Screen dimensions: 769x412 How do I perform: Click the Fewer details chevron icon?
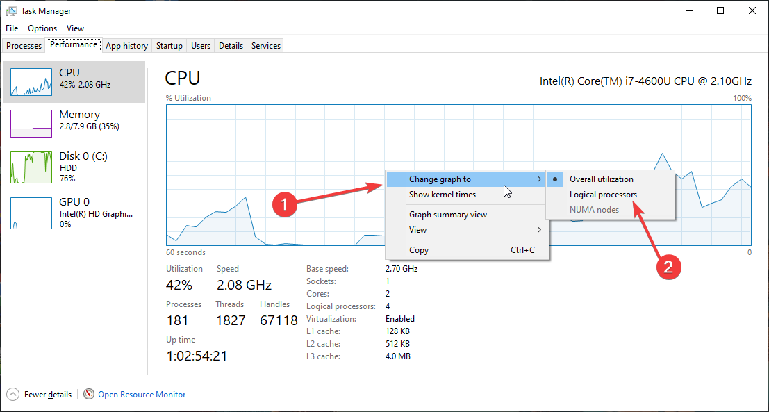[13, 395]
